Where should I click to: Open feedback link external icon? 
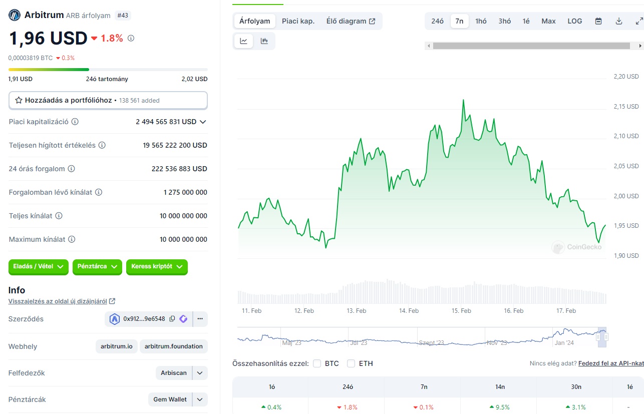112,301
